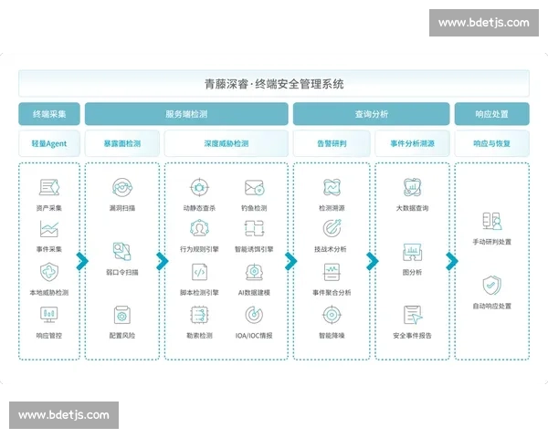The image size is (548, 438).
Task: Click the 漏洞扫描 icon
Action: tap(122, 188)
